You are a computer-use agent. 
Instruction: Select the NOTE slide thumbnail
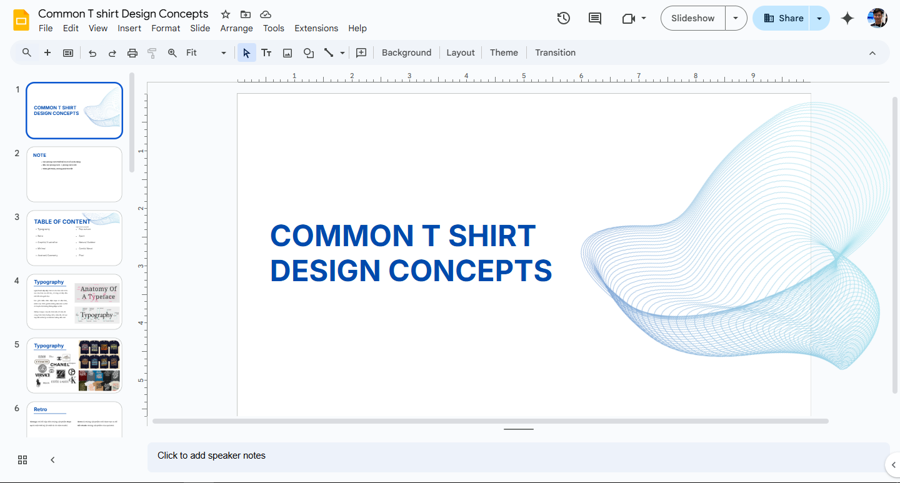(x=74, y=174)
